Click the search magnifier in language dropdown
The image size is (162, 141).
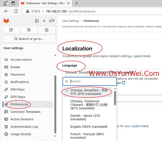coord(67,81)
